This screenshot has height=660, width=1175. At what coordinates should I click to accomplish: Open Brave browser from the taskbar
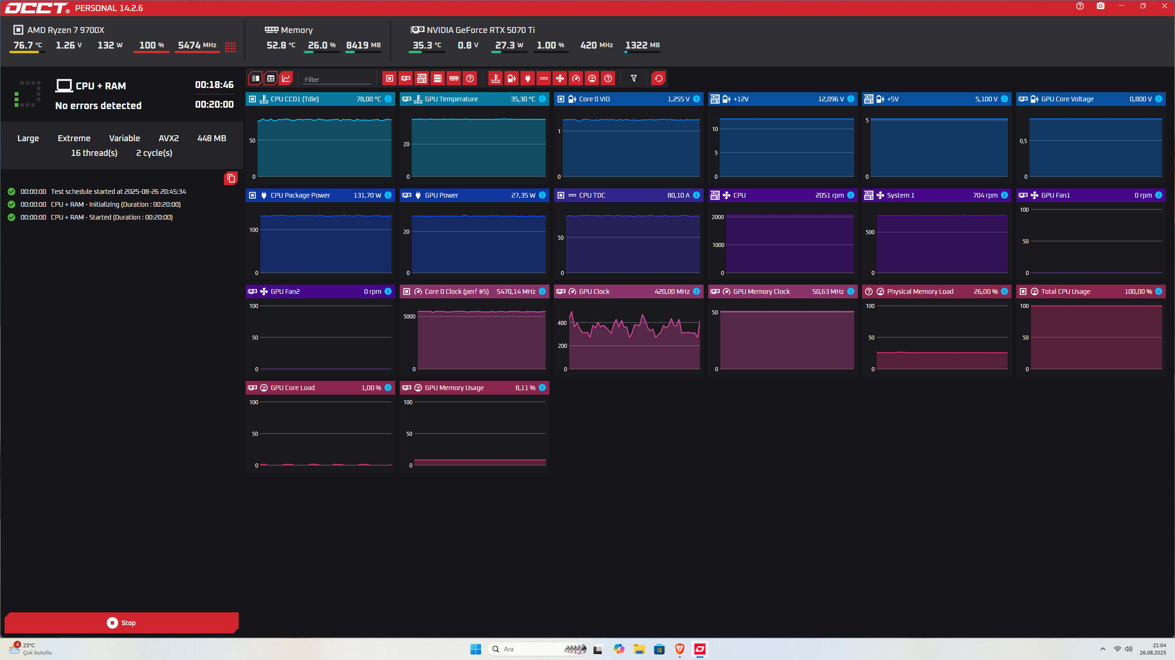[x=680, y=649]
